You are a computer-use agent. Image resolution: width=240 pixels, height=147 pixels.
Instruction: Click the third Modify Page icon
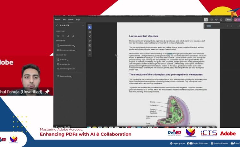coord(68,36)
